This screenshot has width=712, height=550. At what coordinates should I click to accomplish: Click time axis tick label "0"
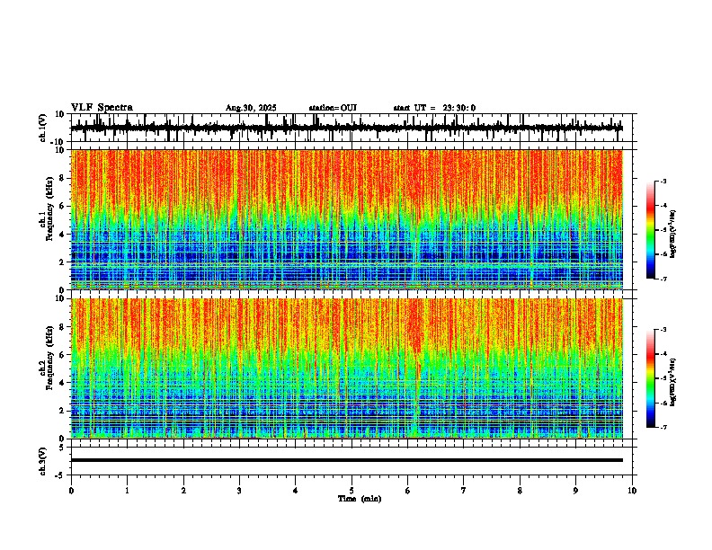coord(71,491)
